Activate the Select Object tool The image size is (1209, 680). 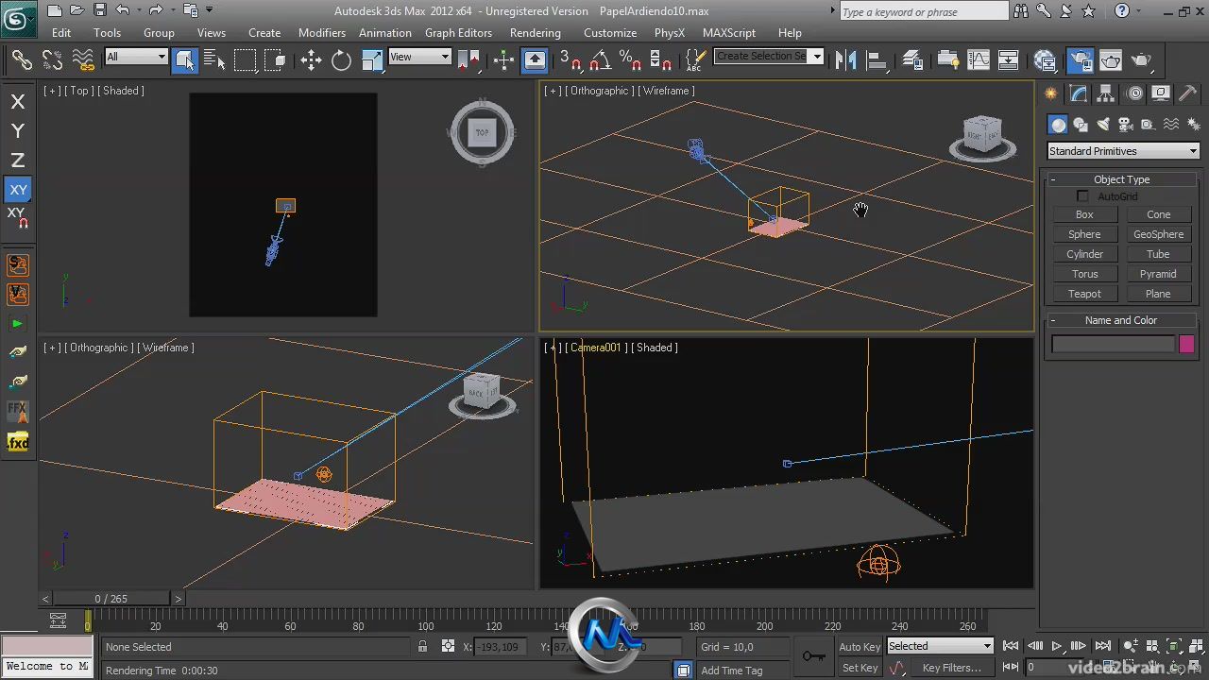(185, 60)
